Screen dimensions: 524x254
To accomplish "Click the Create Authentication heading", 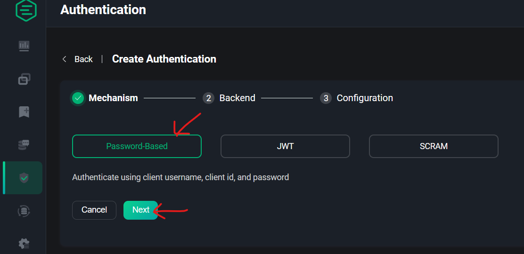I will [x=164, y=59].
